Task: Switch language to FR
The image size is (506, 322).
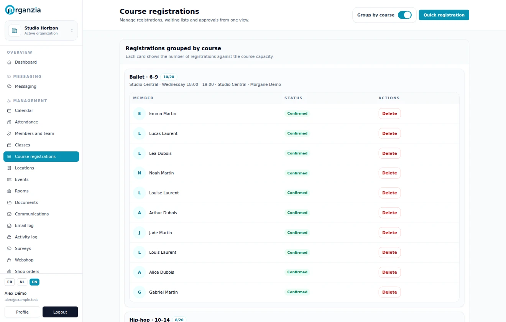Action: 10,282
